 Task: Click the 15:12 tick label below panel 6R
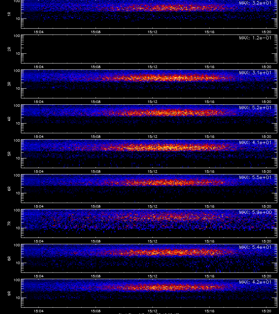152,206
